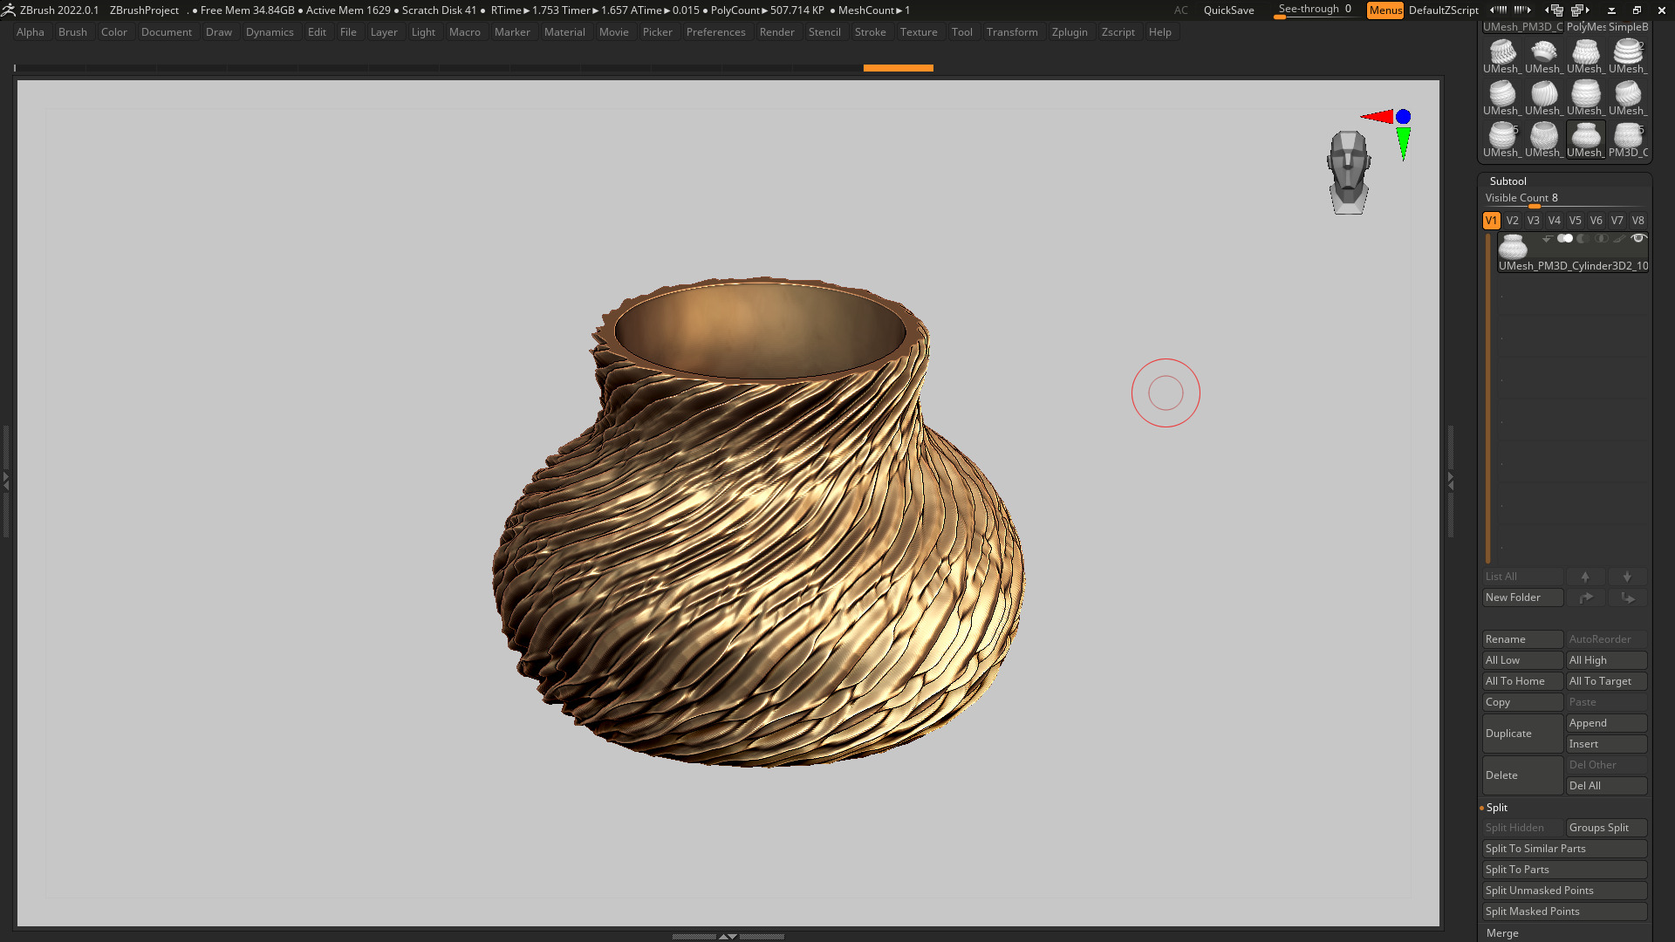The height and width of the screenshot is (942, 1675).
Task: Load next UI layout with right striped arrow
Action: click(1522, 10)
